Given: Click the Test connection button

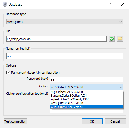Looking at the screenshot, I should tap(15, 121).
